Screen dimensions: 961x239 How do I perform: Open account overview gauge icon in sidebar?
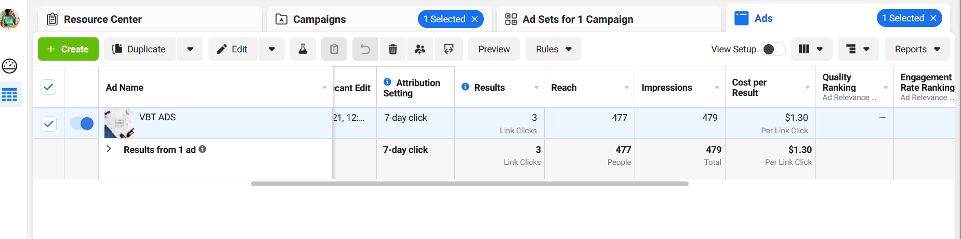[10, 66]
